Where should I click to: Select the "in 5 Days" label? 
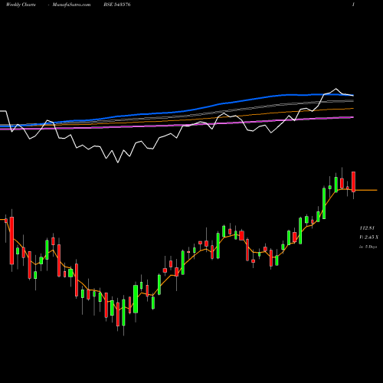(x=368, y=247)
